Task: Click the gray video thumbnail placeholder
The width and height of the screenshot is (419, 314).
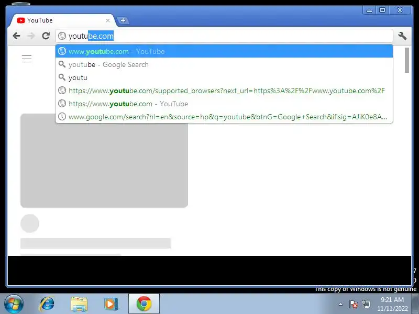Action: (x=104, y=161)
